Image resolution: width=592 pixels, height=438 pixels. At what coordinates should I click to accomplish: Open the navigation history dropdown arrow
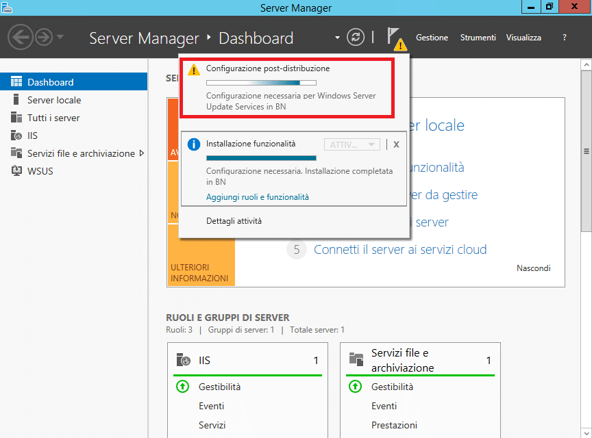coord(60,37)
